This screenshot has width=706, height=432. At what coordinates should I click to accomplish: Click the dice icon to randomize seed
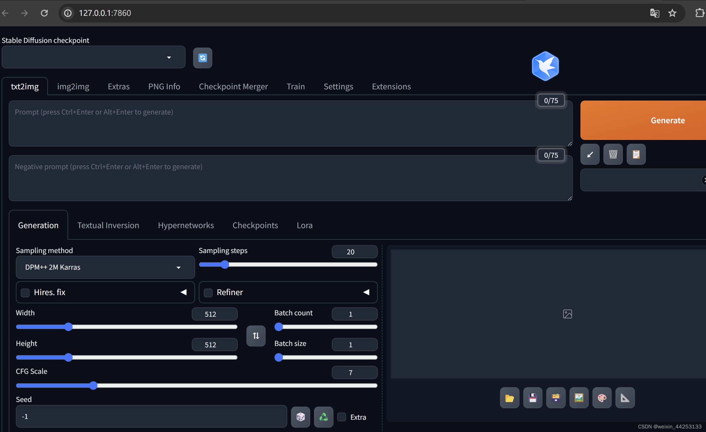(300, 417)
